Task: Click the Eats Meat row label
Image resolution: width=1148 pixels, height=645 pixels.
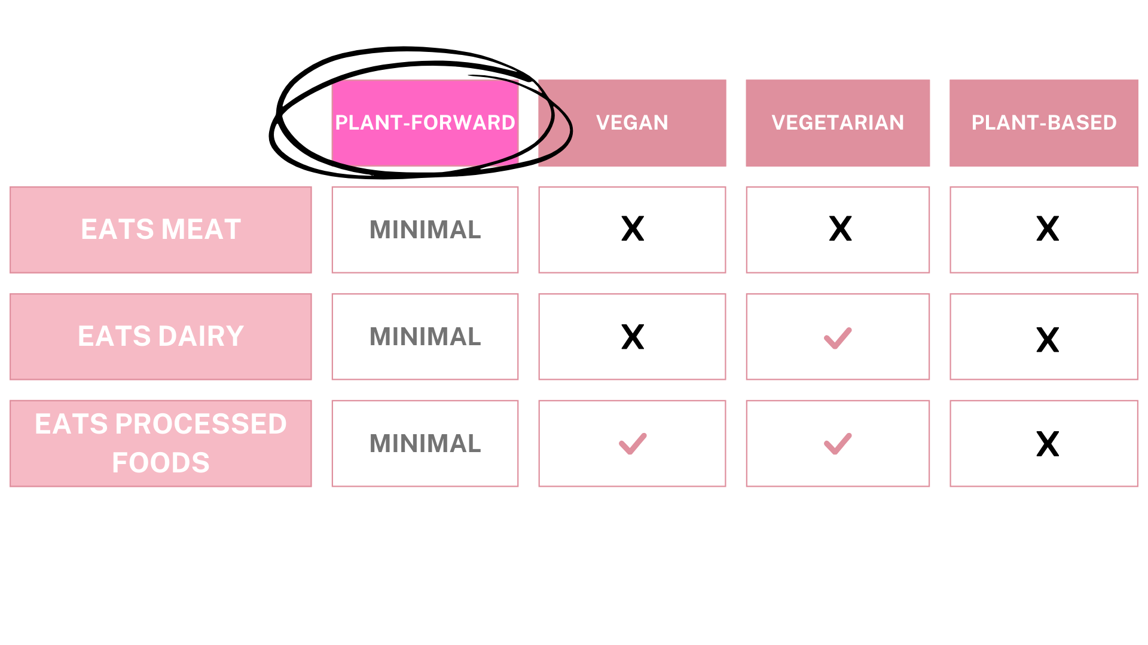Action: (161, 229)
